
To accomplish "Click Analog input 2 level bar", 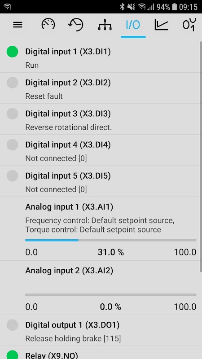I will pos(110,295).
